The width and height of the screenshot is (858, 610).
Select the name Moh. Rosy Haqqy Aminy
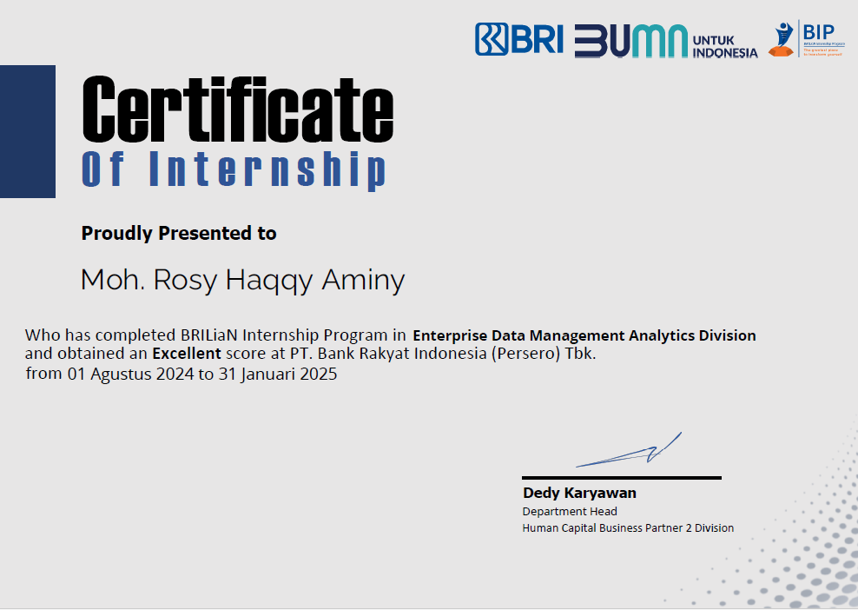pyautogui.click(x=243, y=280)
